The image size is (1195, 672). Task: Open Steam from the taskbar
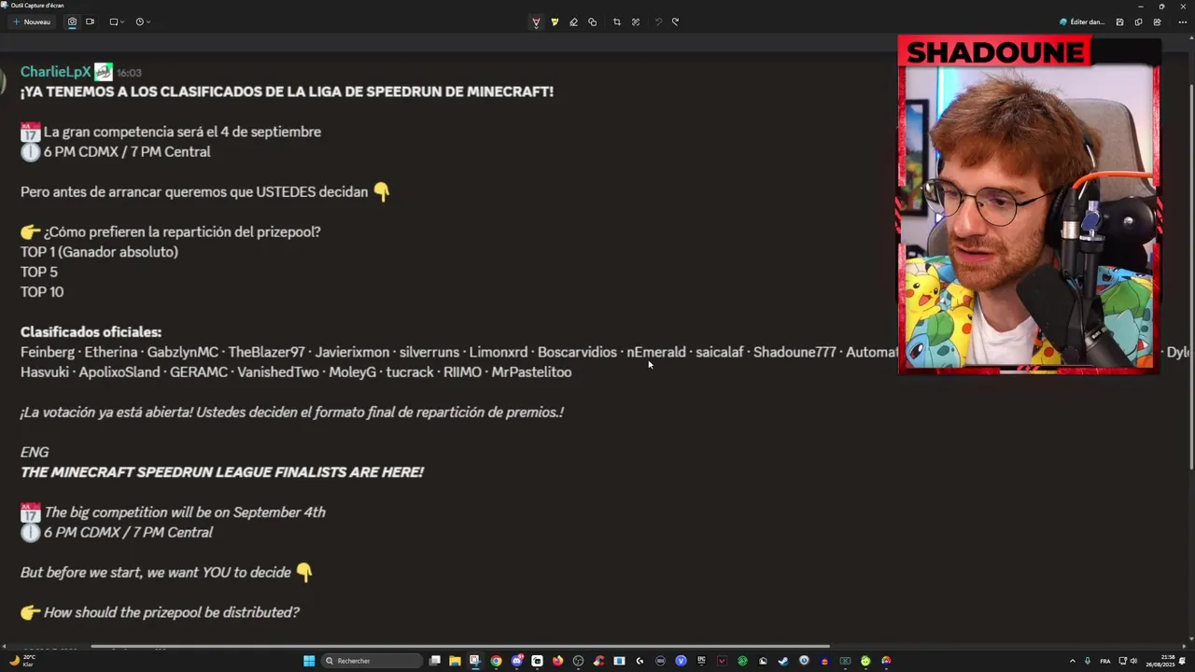coord(783,661)
